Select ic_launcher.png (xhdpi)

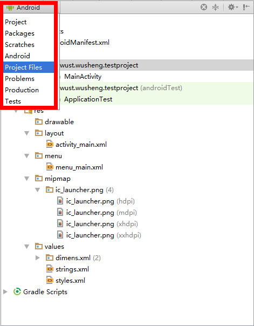(x=102, y=224)
